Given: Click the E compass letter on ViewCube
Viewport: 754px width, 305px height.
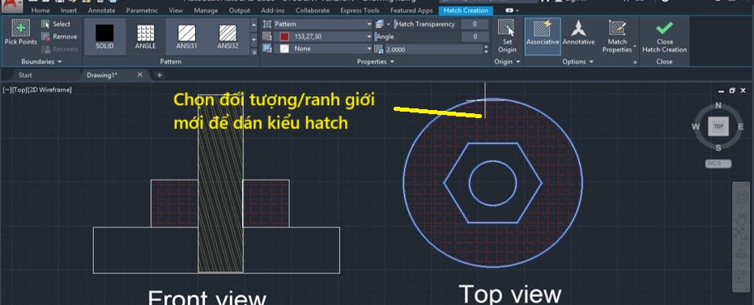Looking at the screenshot, I should (x=740, y=127).
